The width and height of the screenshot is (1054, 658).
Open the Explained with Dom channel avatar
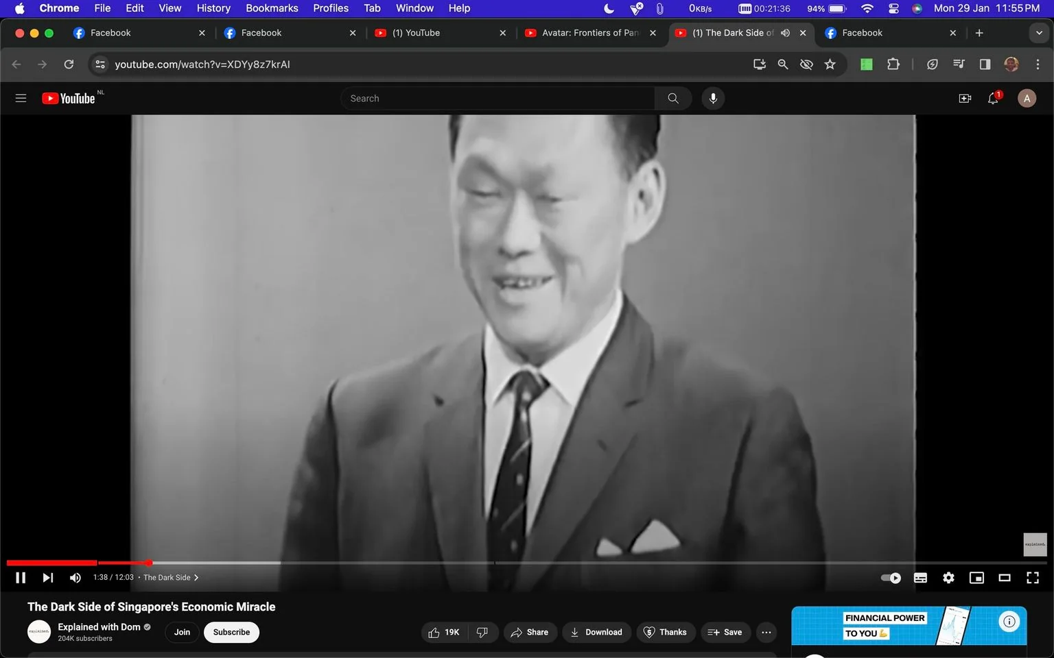[39, 632]
